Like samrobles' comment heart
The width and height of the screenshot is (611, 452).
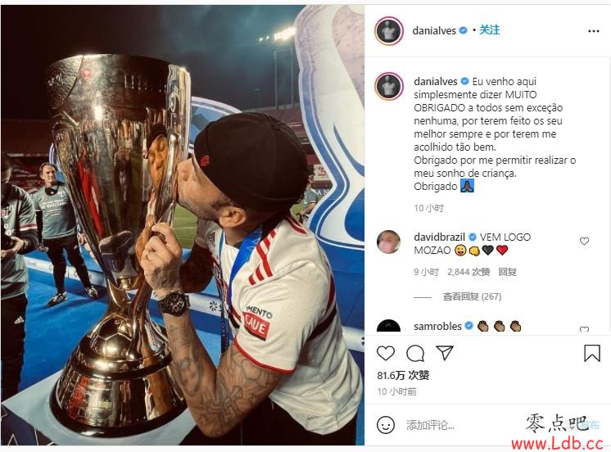pos(584,329)
